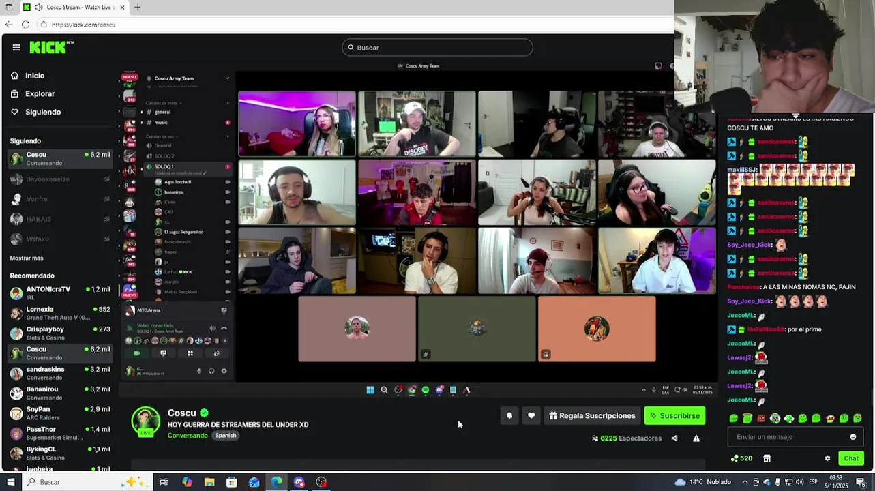Pick the first green Kick emote
The image size is (875, 491).
tap(733, 418)
